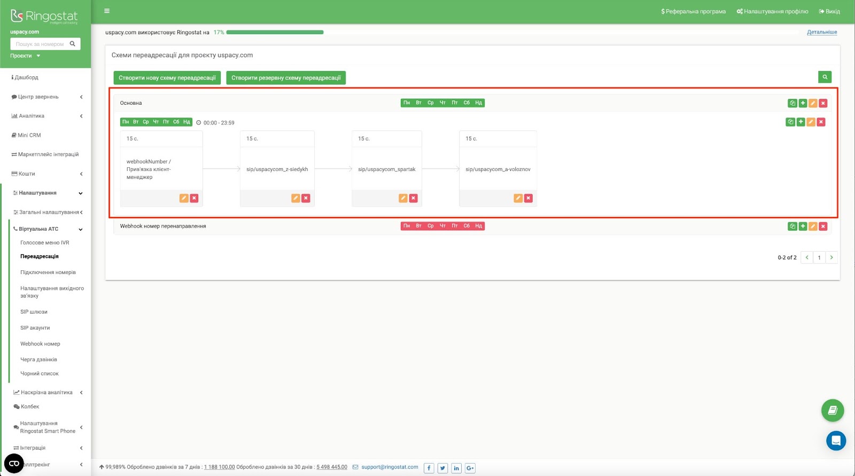Open Webhook номер sidebar item
855x476 pixels.
click(x=40, y=344)
